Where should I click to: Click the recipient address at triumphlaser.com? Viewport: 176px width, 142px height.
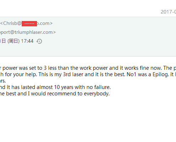(x=28, y=32)
